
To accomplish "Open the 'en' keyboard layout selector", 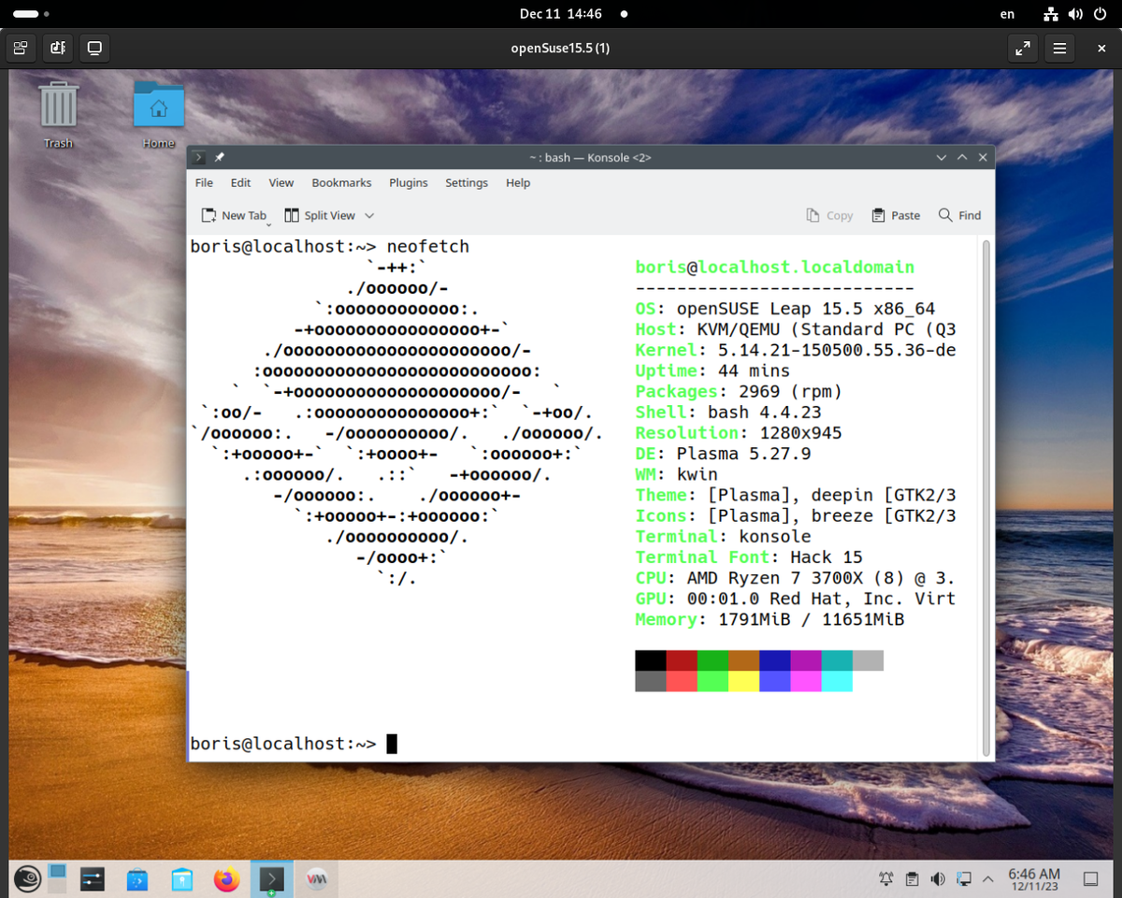I will point(1007,14).
